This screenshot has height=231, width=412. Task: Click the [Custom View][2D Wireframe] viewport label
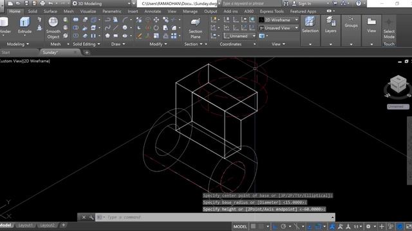[24, 61]
